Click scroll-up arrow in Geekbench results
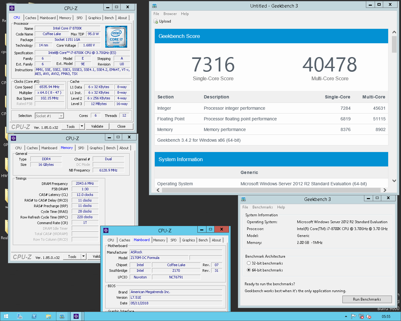The width and height of the screenshot is (401, 321). (394, 32)
